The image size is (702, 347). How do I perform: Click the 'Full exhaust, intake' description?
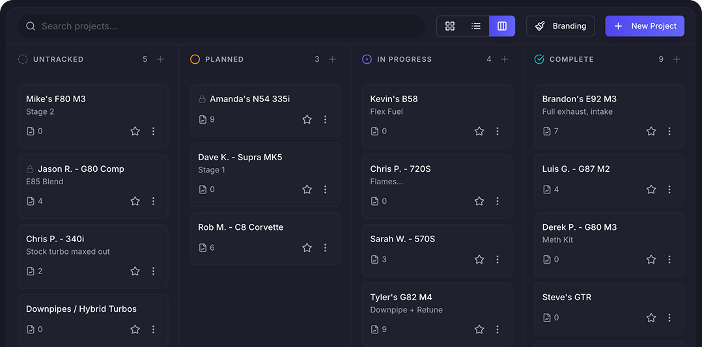[578, 111]
